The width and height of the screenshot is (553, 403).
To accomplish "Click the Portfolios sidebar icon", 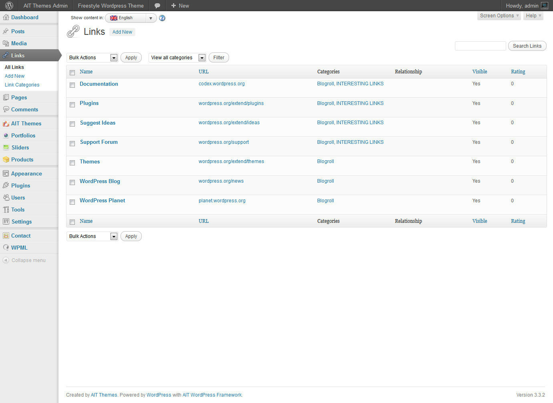I will pyautogui.click(x=6, y=135).
